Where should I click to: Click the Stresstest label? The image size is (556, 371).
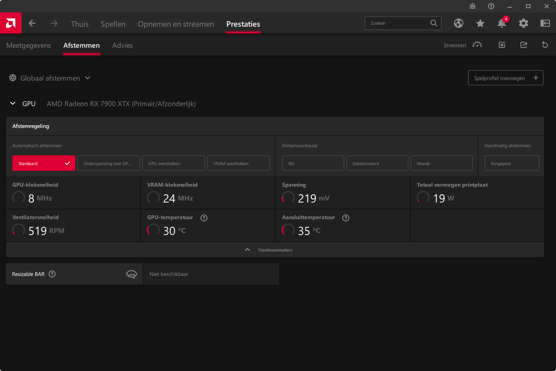tap(455, 45)
